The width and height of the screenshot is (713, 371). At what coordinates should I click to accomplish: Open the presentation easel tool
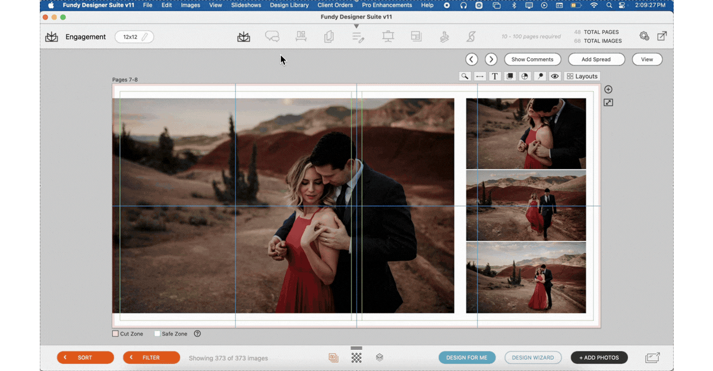pos(388,37)
